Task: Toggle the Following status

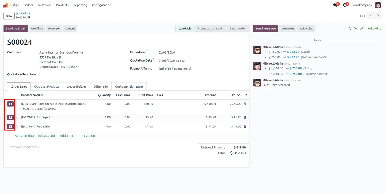Action: click(x=374, y=29)
